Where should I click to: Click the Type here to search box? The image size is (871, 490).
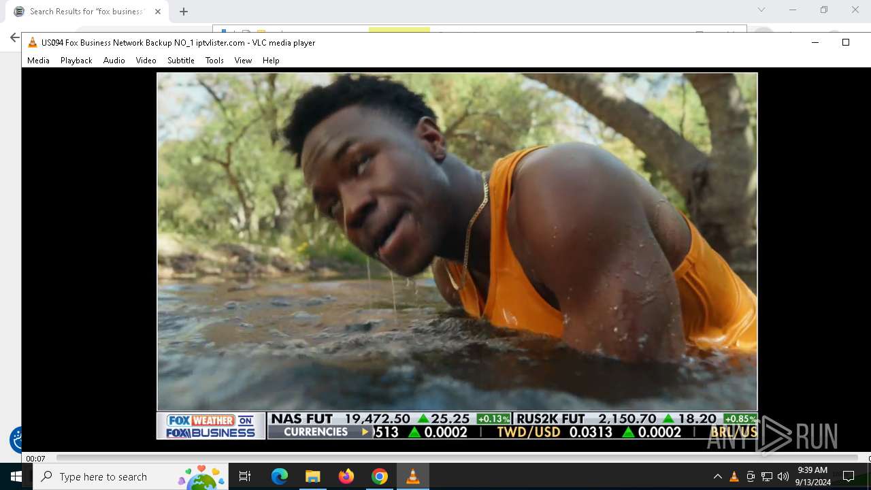tap(130, 476)
